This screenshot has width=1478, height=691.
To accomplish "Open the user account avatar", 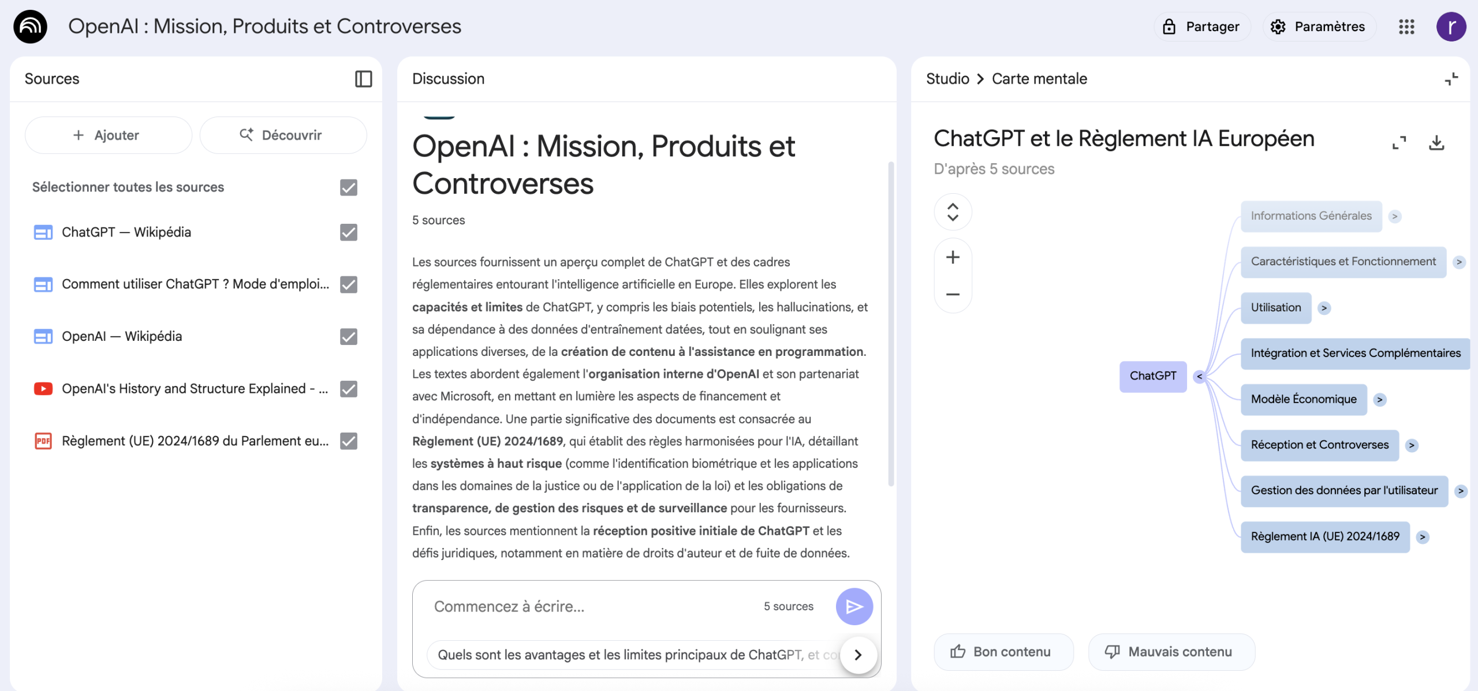I will tap(1451, 27).
